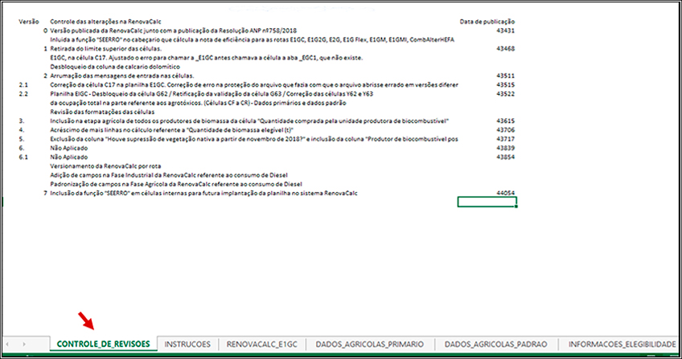Select the cell with value 43706
This screenshot has height=359, width=682.
tap(506, 129)
